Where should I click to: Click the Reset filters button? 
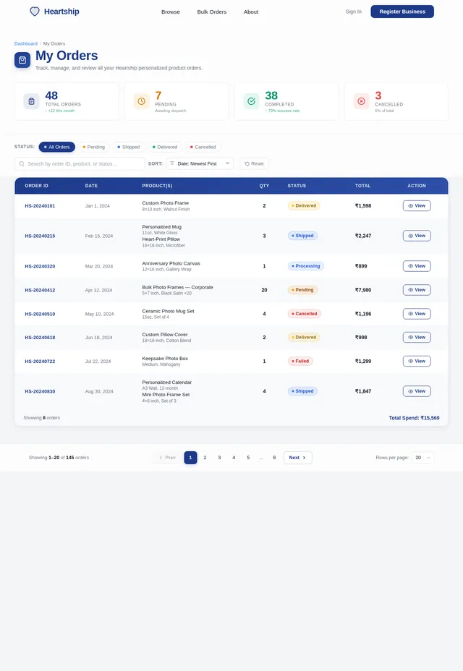pyautogui.click(x=255, y=164)
